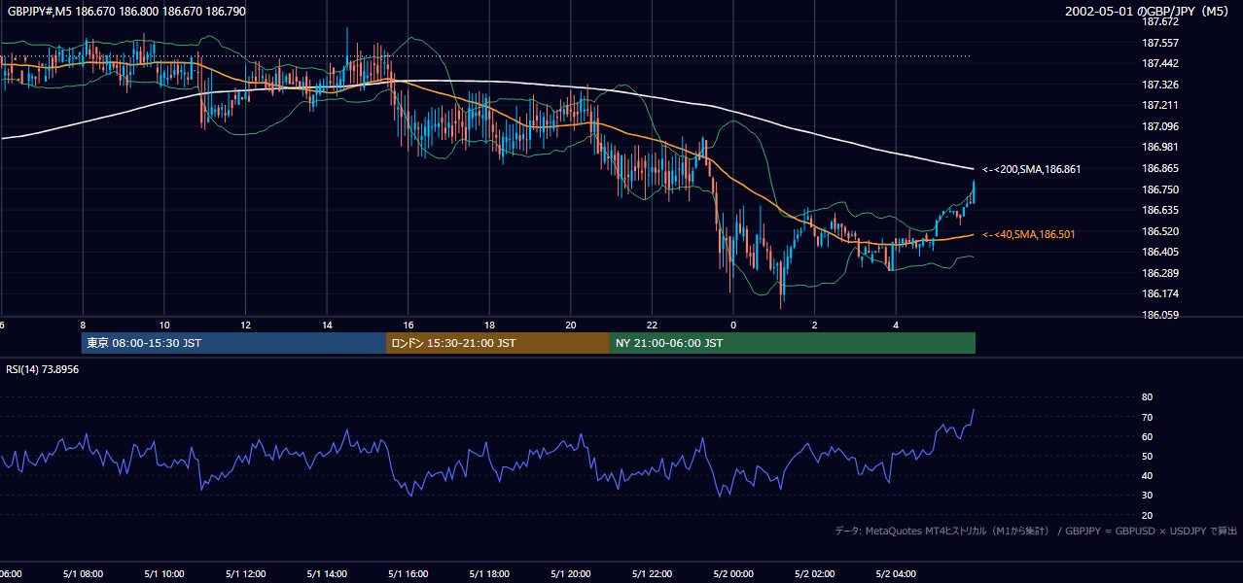Click the price axis value 187.557
1243x583 pixels.
1158,43
